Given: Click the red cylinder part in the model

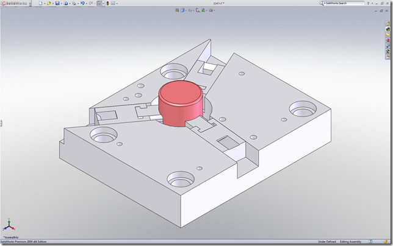Looking at the screenshot, I should click(x=181, y=102).
